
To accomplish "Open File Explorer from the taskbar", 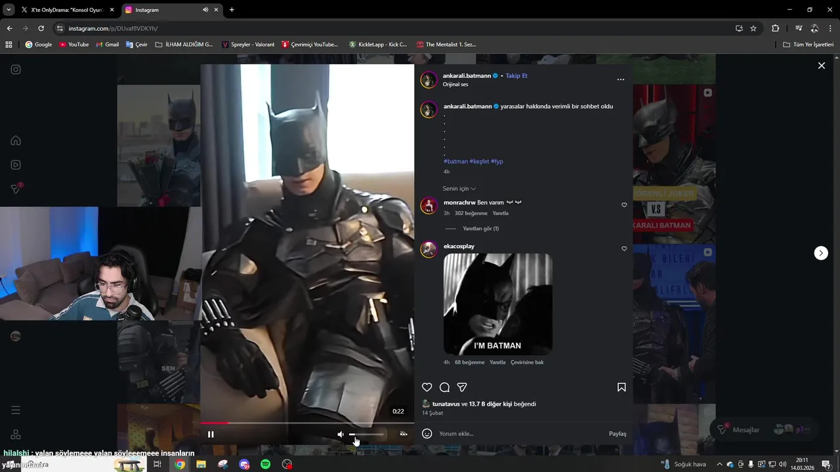I will click(x=201, y=464).
